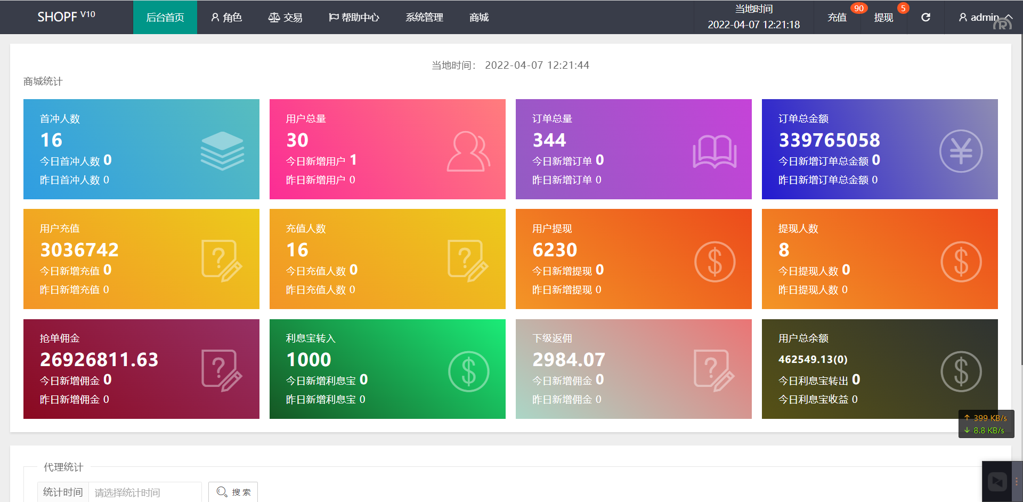Open the 交易 navigation menu
The image size is (1023, 502).
coord(285,17)
